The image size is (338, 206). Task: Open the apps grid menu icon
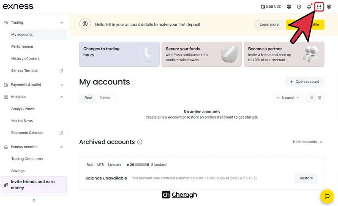click(319, 7)
